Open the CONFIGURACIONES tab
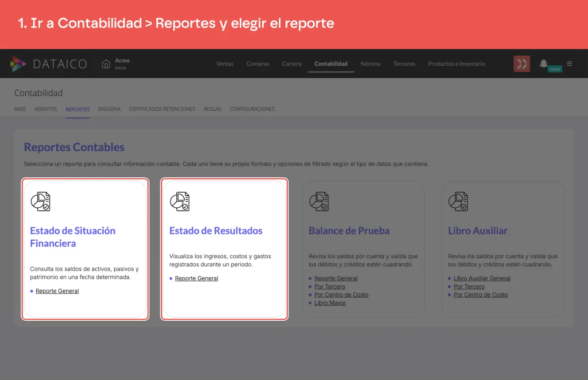 point(252,109)
